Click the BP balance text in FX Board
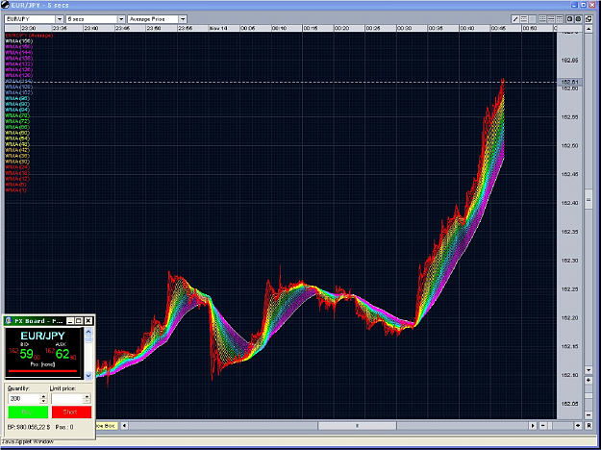Viewport: 601px width, 450px height. 29,427
